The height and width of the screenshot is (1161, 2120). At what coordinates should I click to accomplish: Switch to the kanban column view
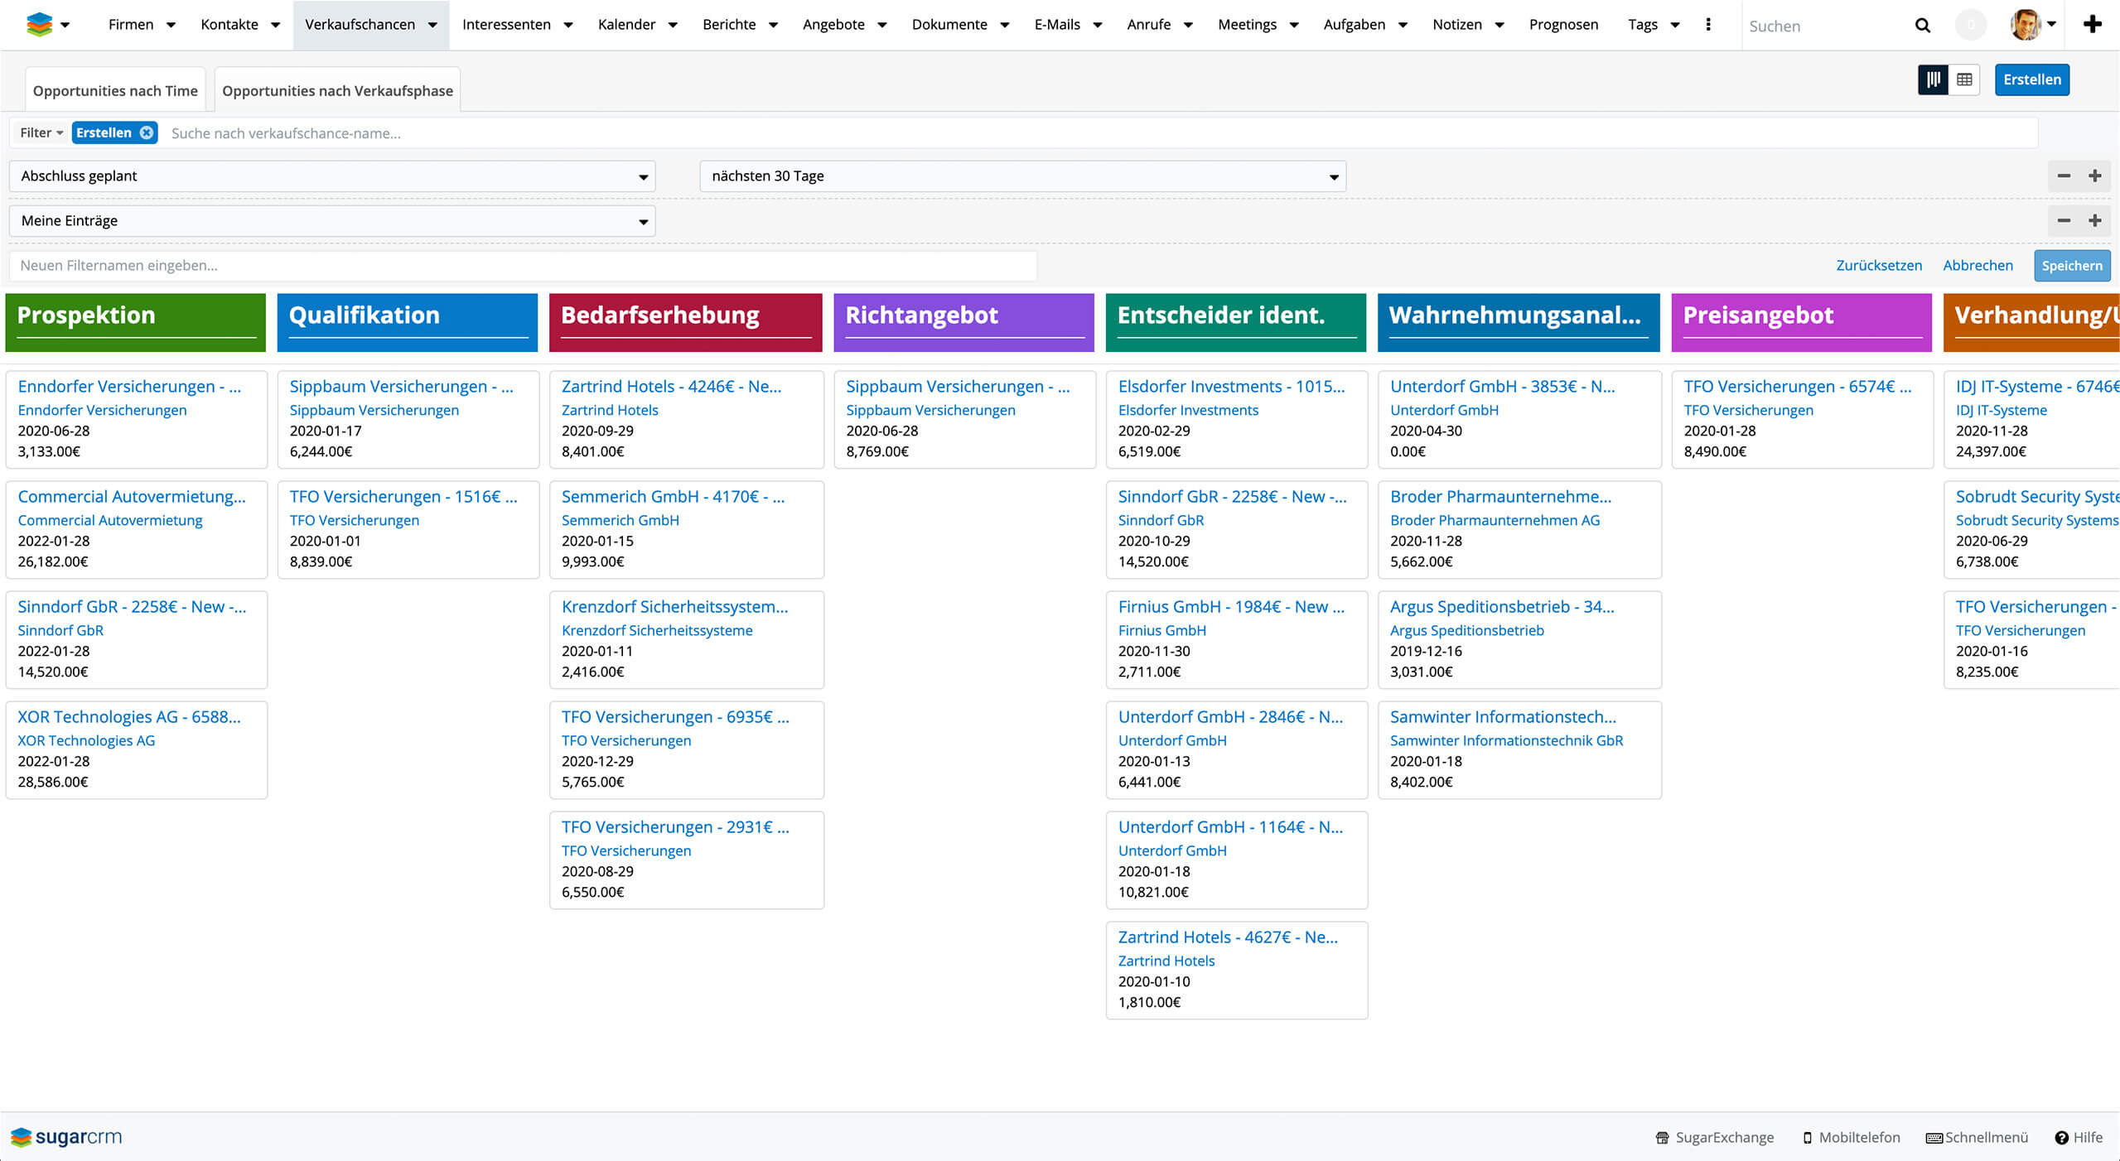(x=1934, y=79)
